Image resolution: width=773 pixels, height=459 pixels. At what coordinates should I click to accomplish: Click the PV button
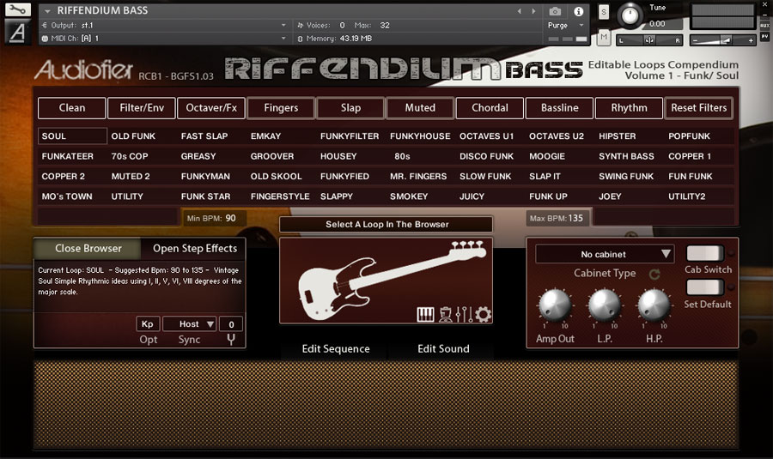pyautogui.click(x=764, y=36)
